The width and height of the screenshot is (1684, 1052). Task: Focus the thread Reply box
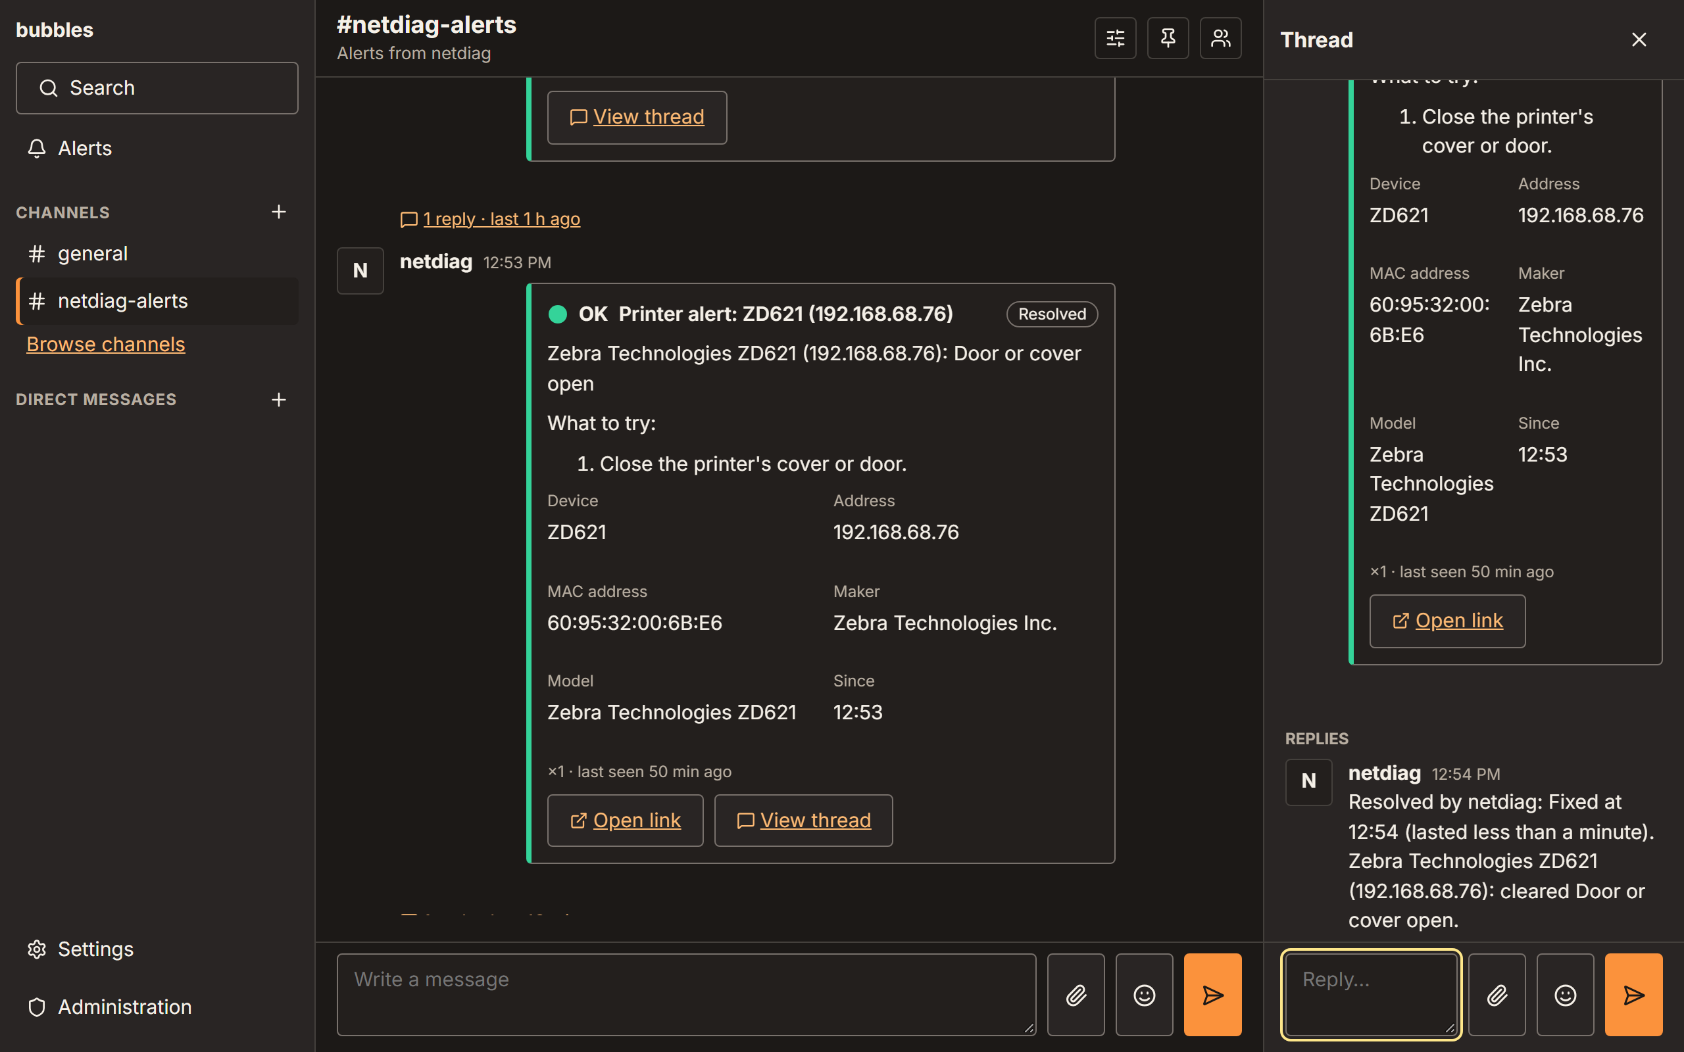click(1371, 994)
